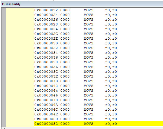Screen dimensions: 163x129
Task: Select disassembly line at address 0x00000036
Action: pos(99,57)
